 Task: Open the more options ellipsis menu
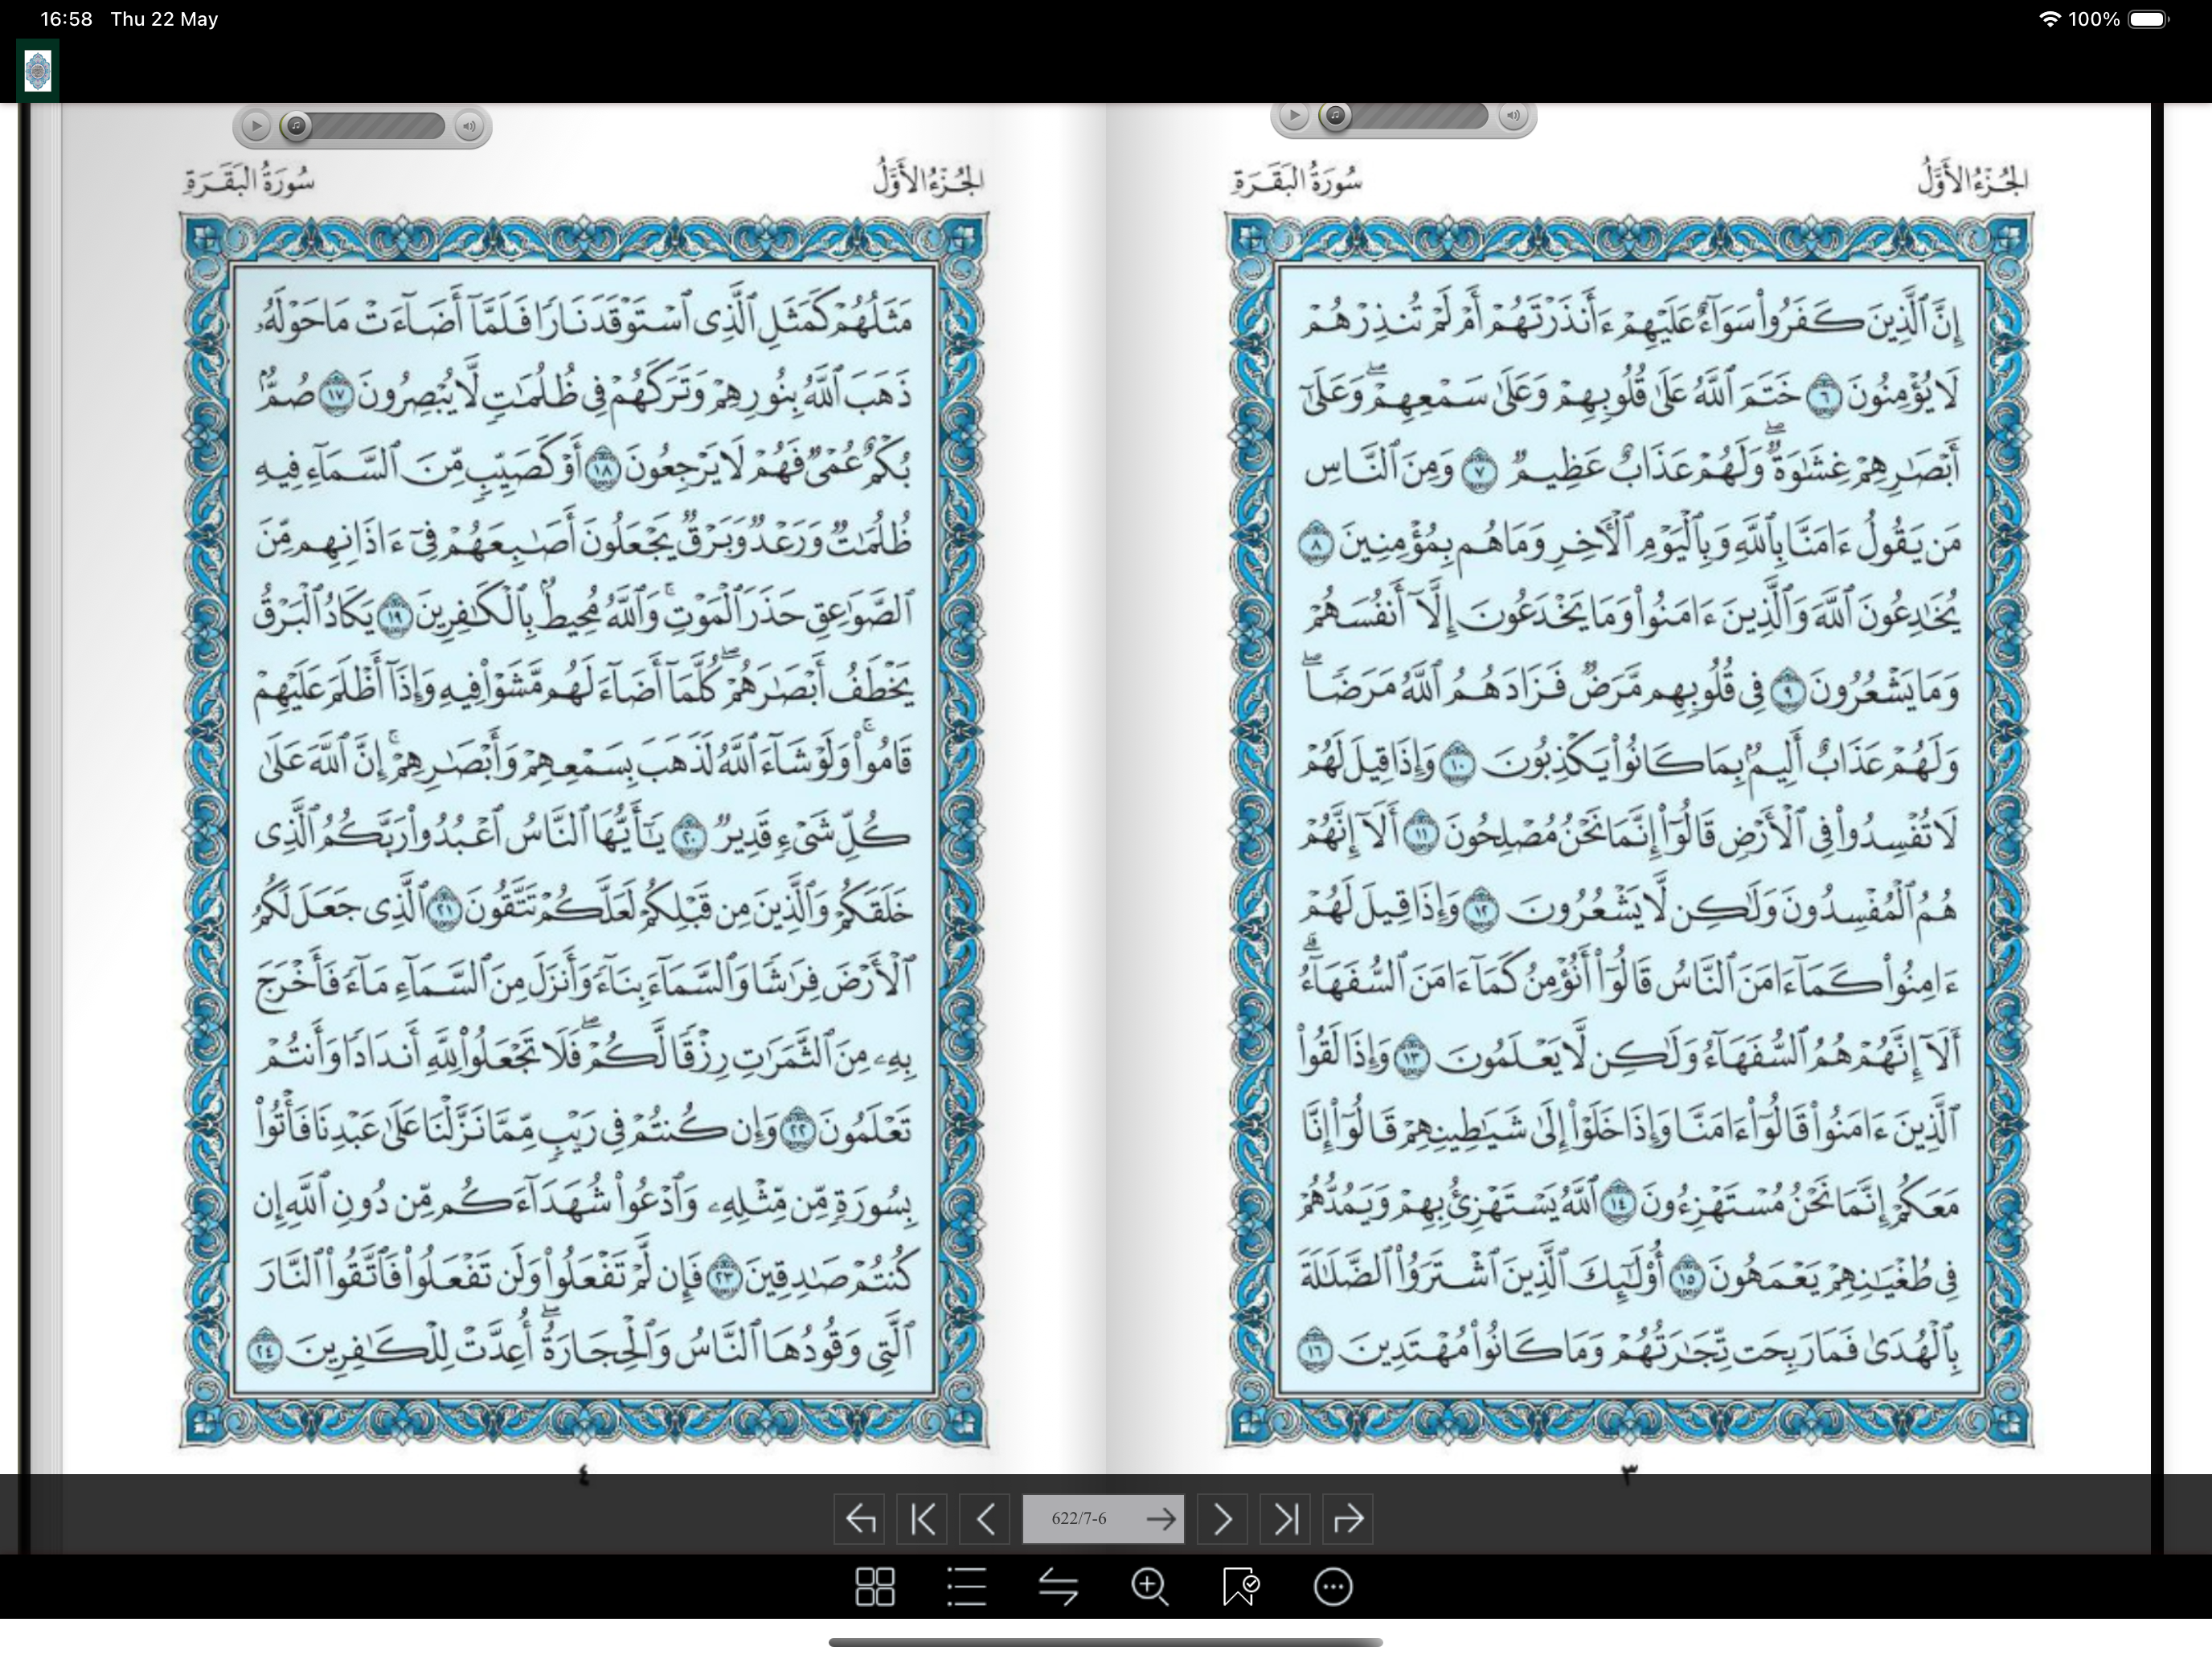(x=1333, y=1587)
